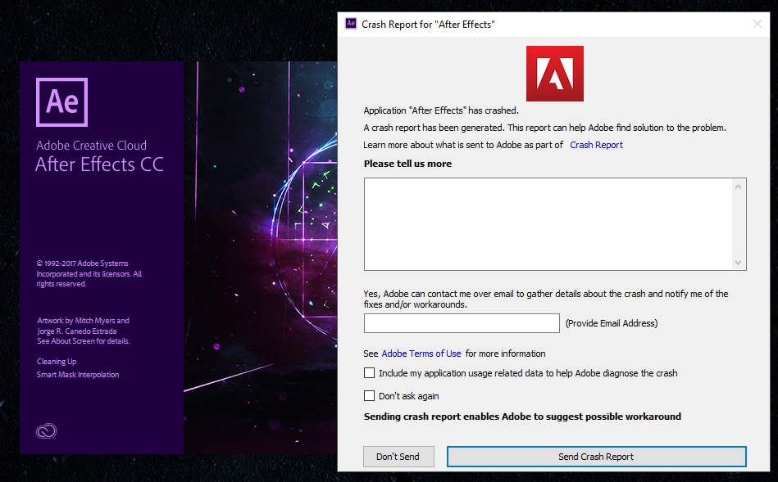Click 'Sending crash report enables Adobe' bold text
Image resolution: width=778 pixels, height=482 pixels.
(522, 416)
